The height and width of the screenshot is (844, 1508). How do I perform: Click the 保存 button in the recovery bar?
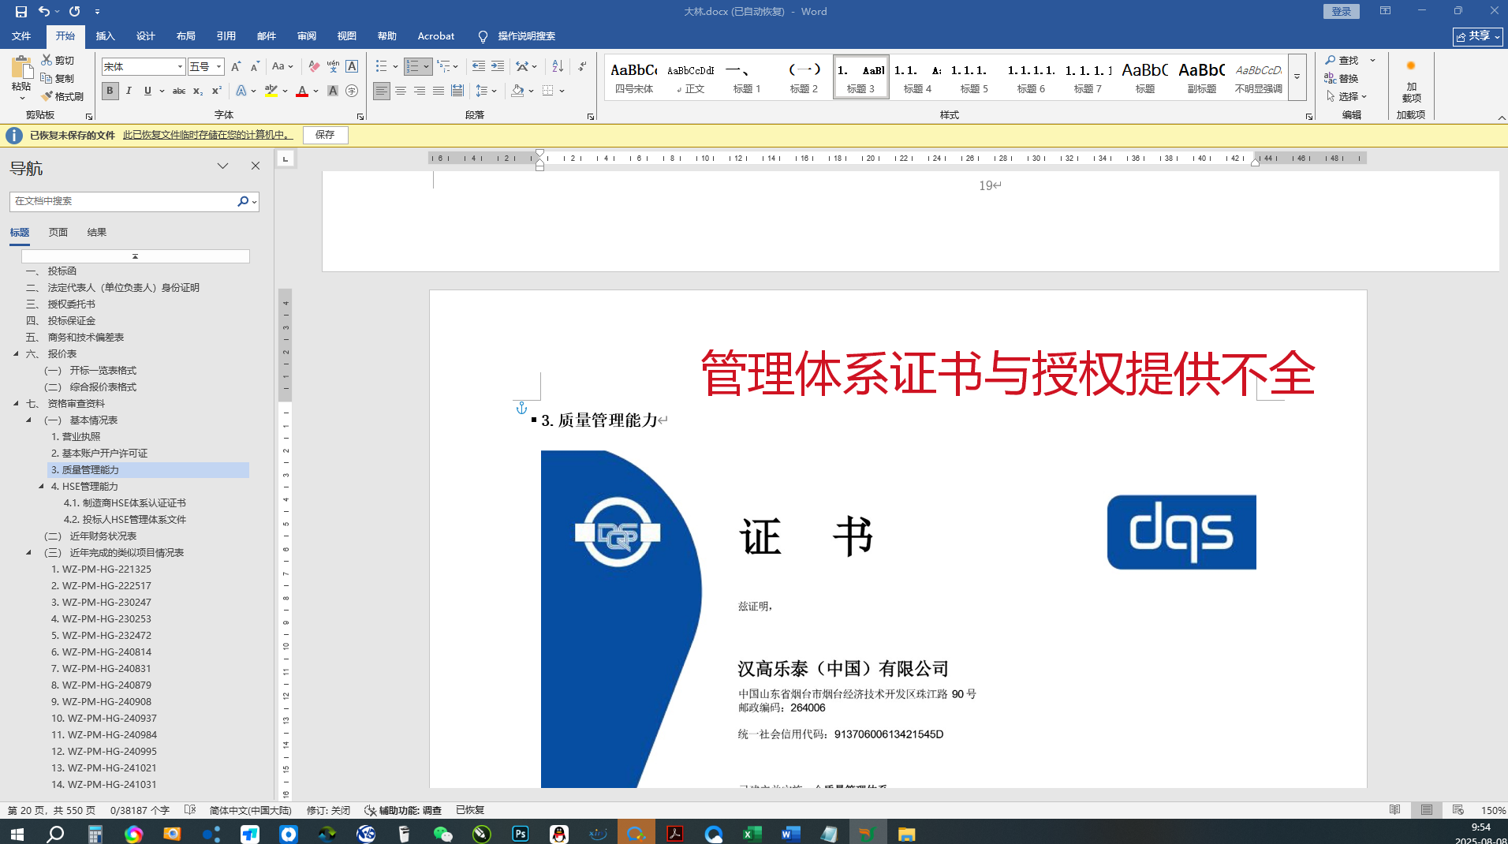pos(325,135)
